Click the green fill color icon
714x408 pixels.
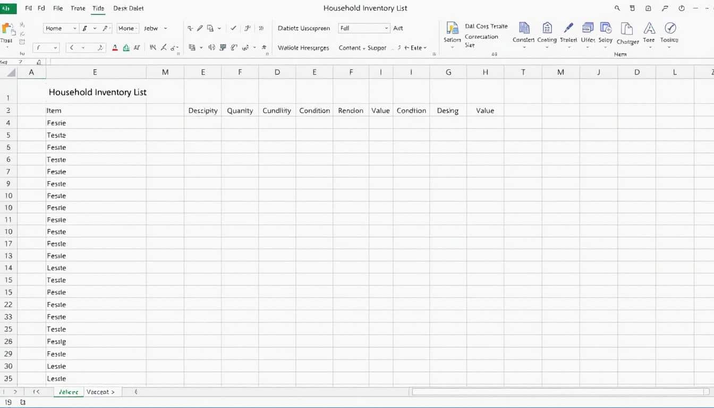point(126,48)
